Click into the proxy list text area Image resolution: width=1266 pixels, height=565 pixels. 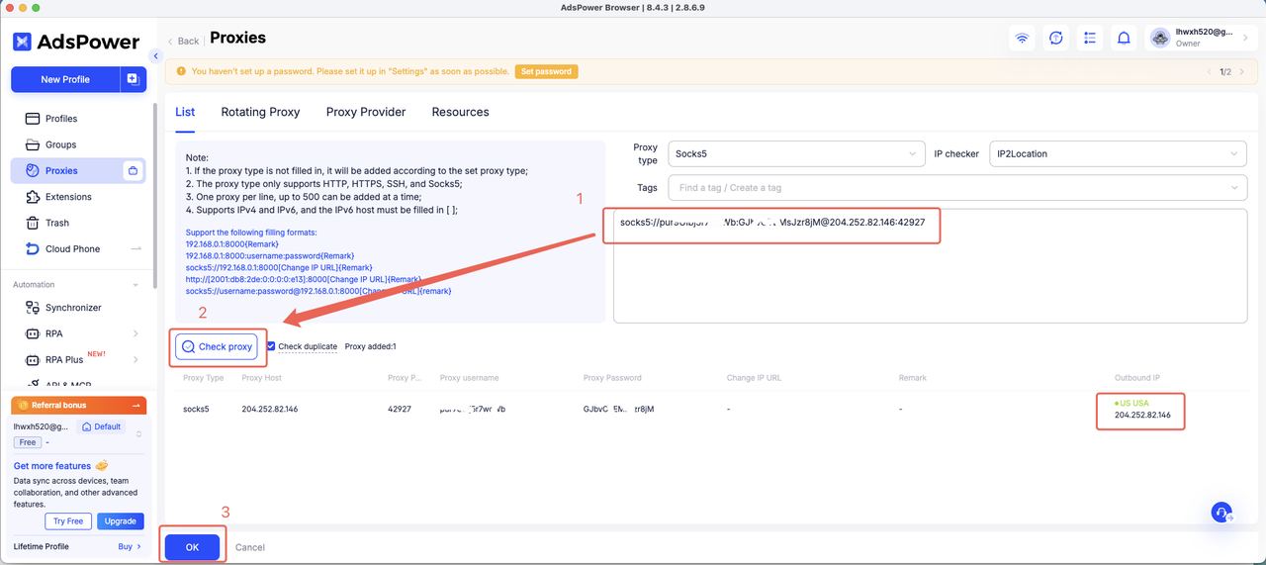coord(930,265)
